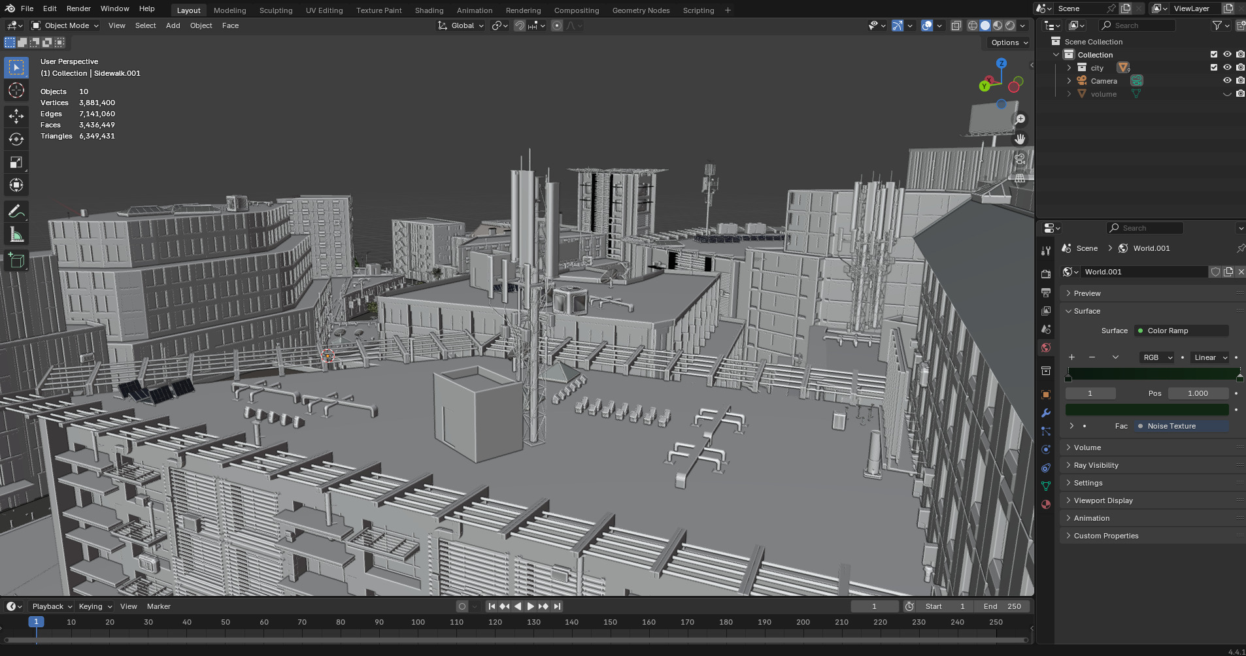Hide the Camera object in viewport

pos(1227,81)
